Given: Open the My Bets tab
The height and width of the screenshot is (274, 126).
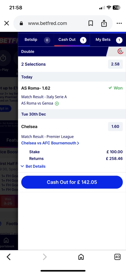Looking at the screenshot, I should pyautogui.click(x=108, y=40).
